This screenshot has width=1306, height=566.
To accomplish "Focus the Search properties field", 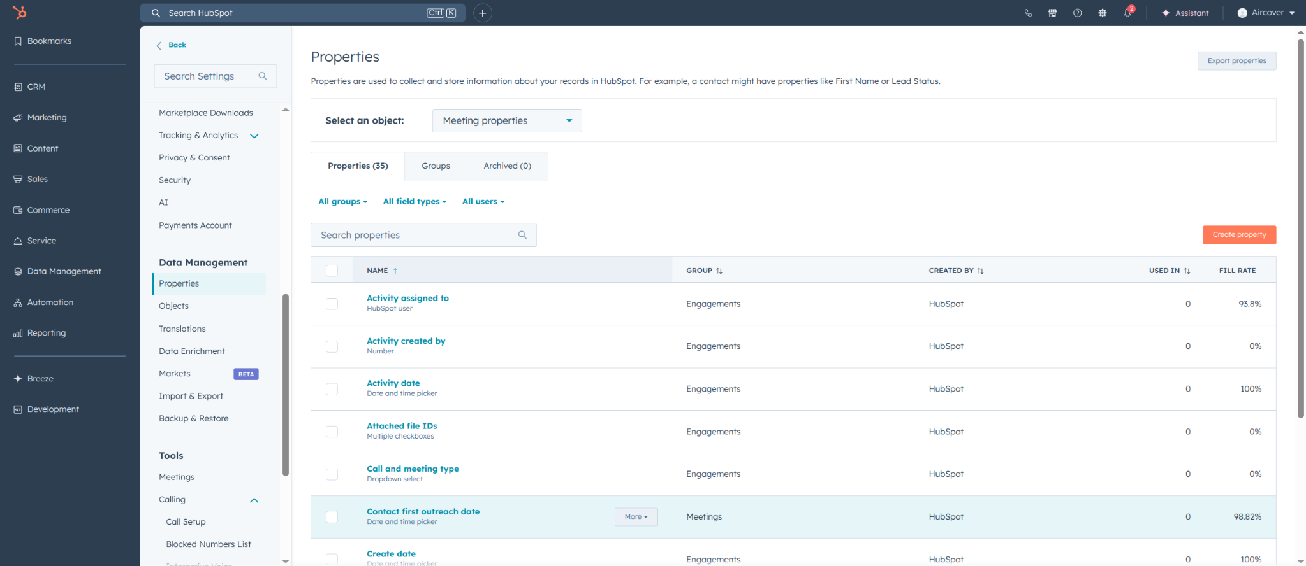I will pos(423,235).
